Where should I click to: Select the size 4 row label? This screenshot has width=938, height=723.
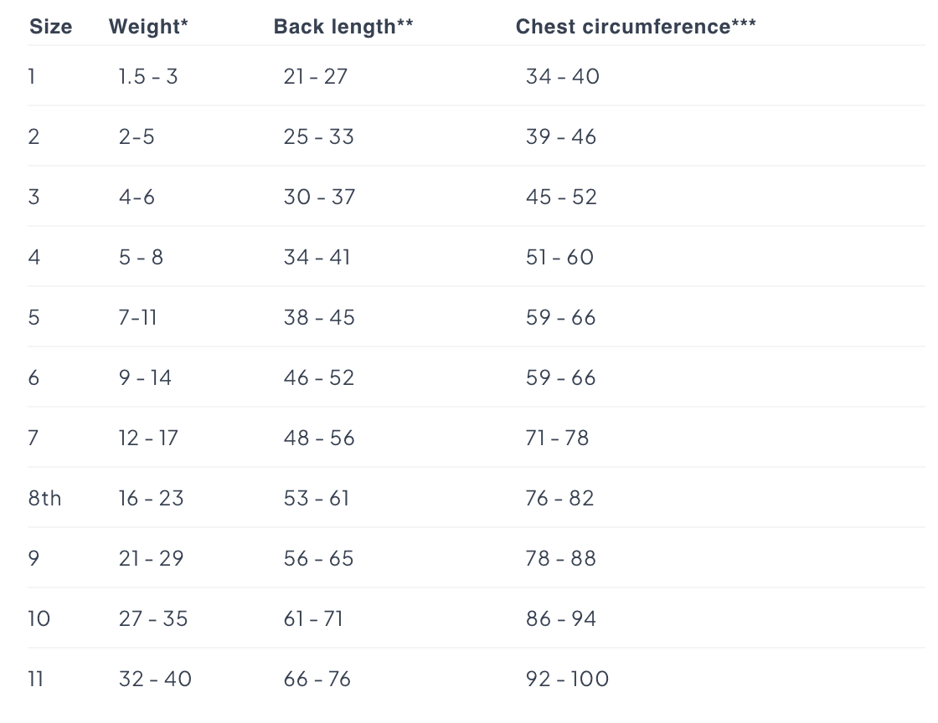[33, 258]
